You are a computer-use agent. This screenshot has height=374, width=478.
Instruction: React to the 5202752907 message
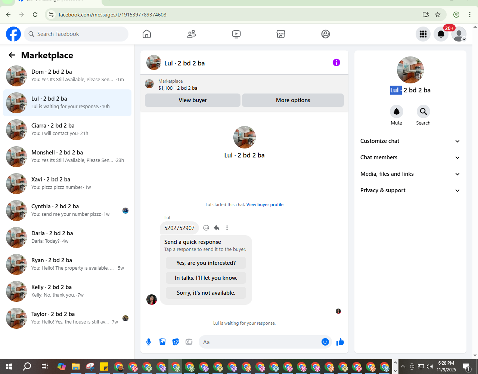coord(206,228)
